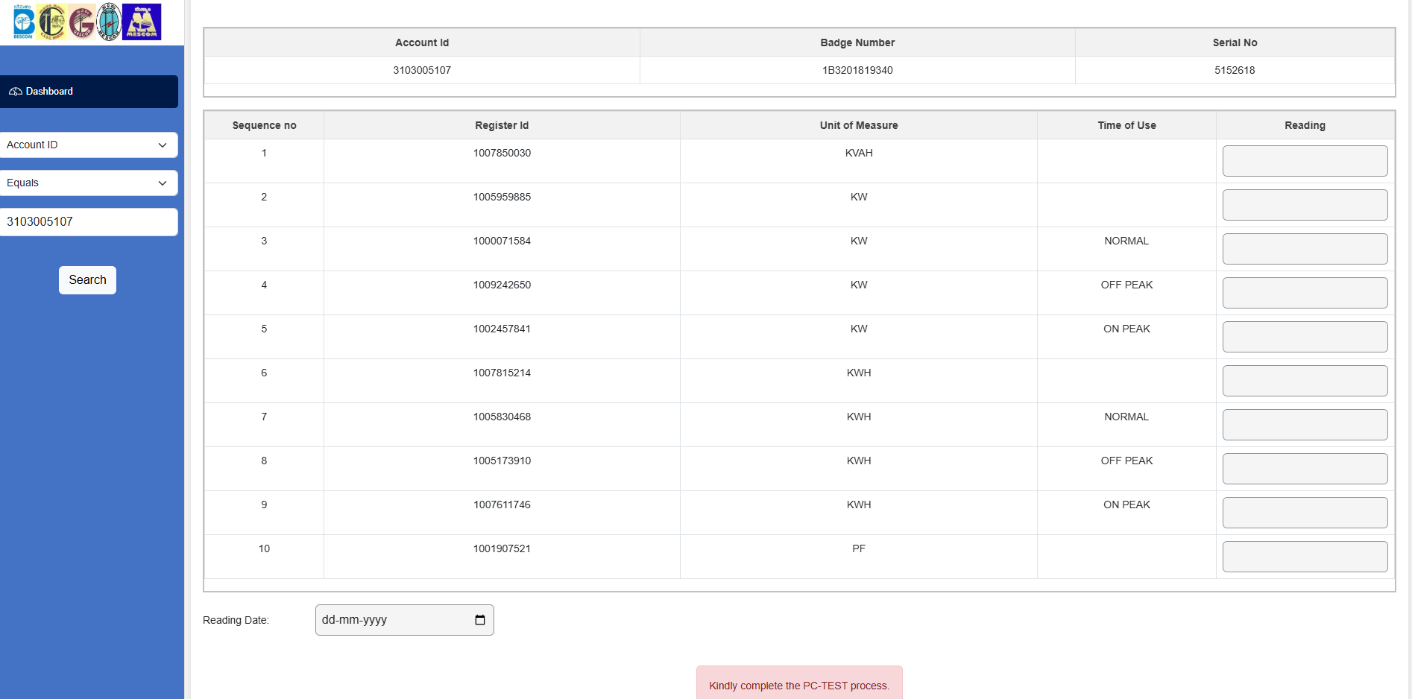Focus the Reading input for sequence 8
This screenshot has height=699, width=1412.
(1305, 469)
